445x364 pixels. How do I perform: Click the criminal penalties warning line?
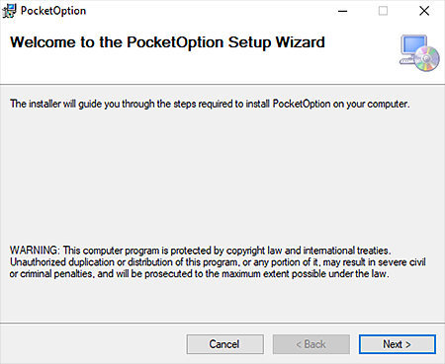(199, 274)
